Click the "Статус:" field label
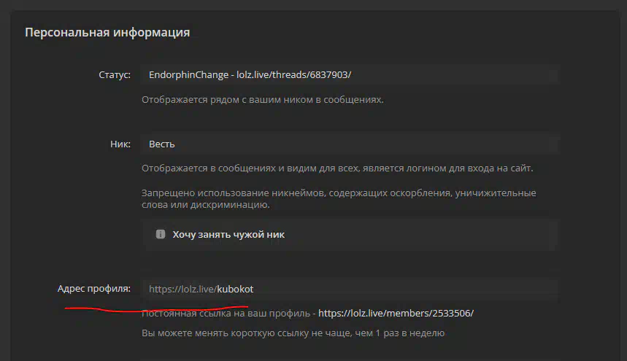 tap(115, 75)
